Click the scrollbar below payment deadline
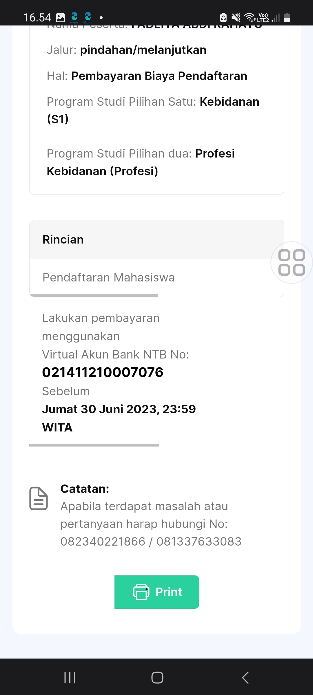313x695 pixels. (94, 445)
